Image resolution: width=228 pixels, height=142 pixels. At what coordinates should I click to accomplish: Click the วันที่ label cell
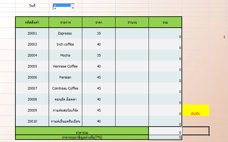[x=31, y=6]
